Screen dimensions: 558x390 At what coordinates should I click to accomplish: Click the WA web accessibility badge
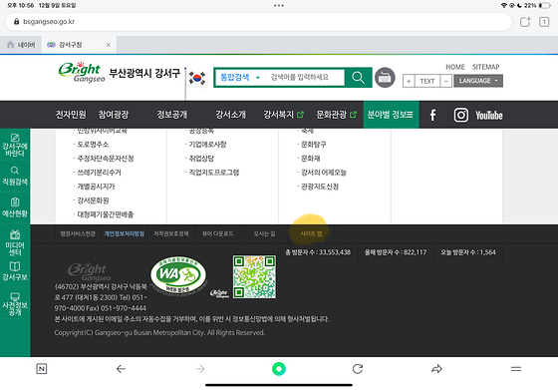tap(178, 275)
